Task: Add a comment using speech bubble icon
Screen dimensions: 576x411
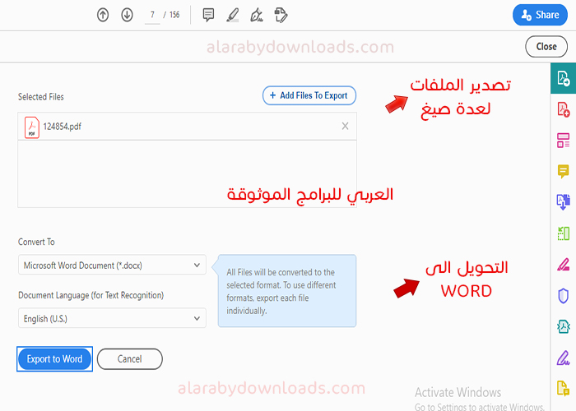Action: point(208,15)
